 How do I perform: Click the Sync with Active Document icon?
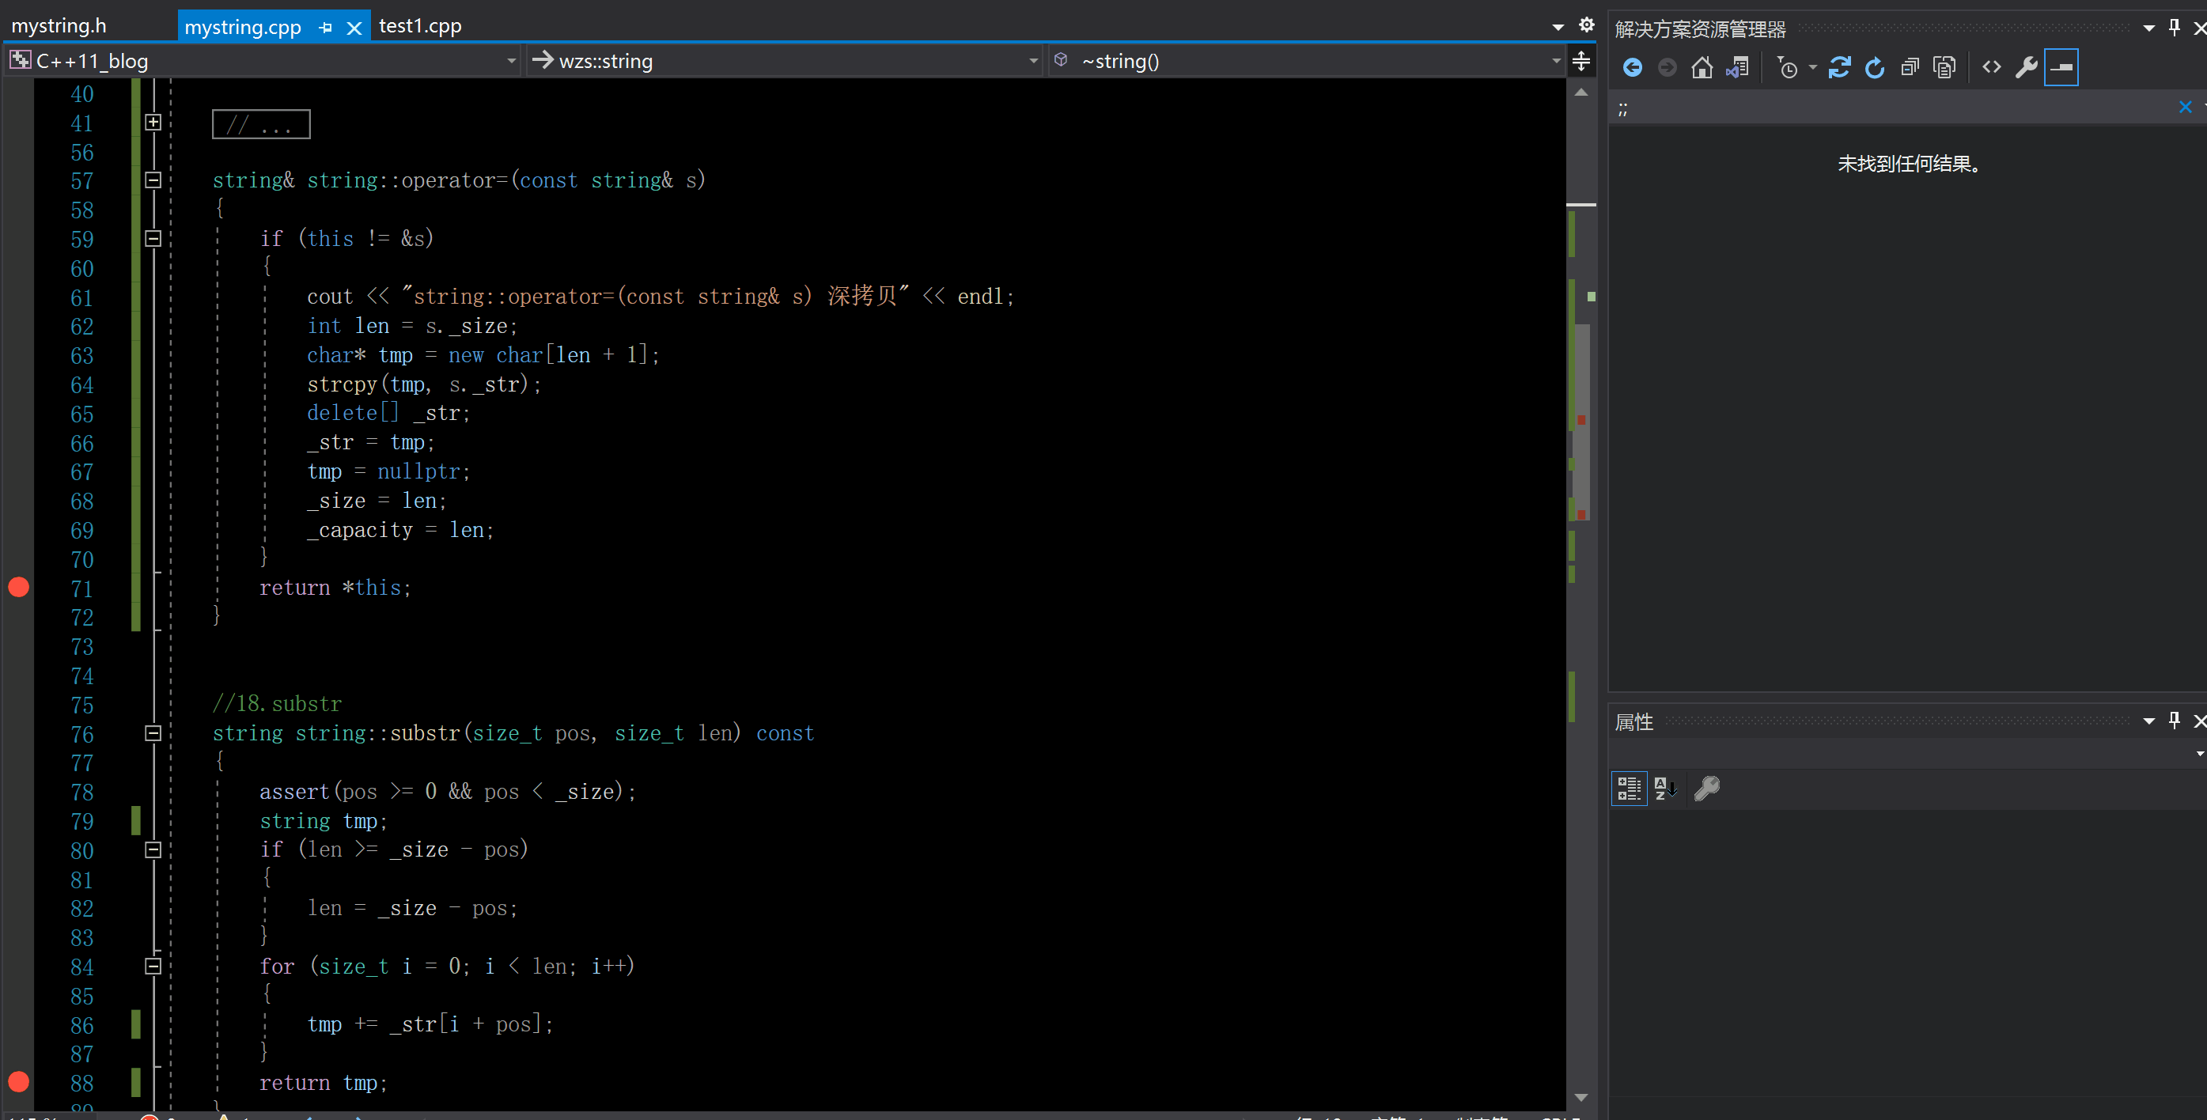tap(1838, 68)
